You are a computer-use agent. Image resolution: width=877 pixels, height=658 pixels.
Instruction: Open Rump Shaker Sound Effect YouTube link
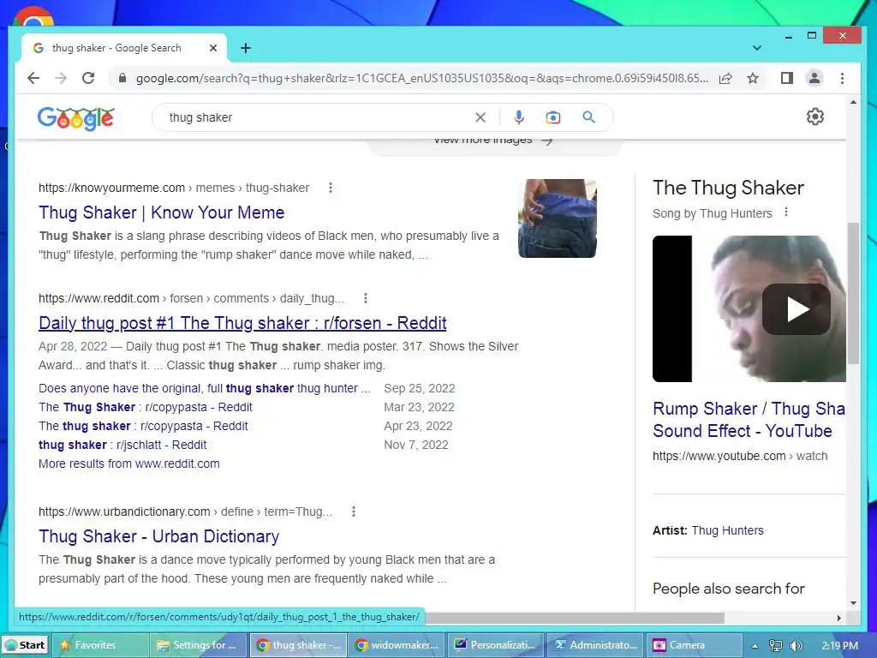tap(749, 420)
